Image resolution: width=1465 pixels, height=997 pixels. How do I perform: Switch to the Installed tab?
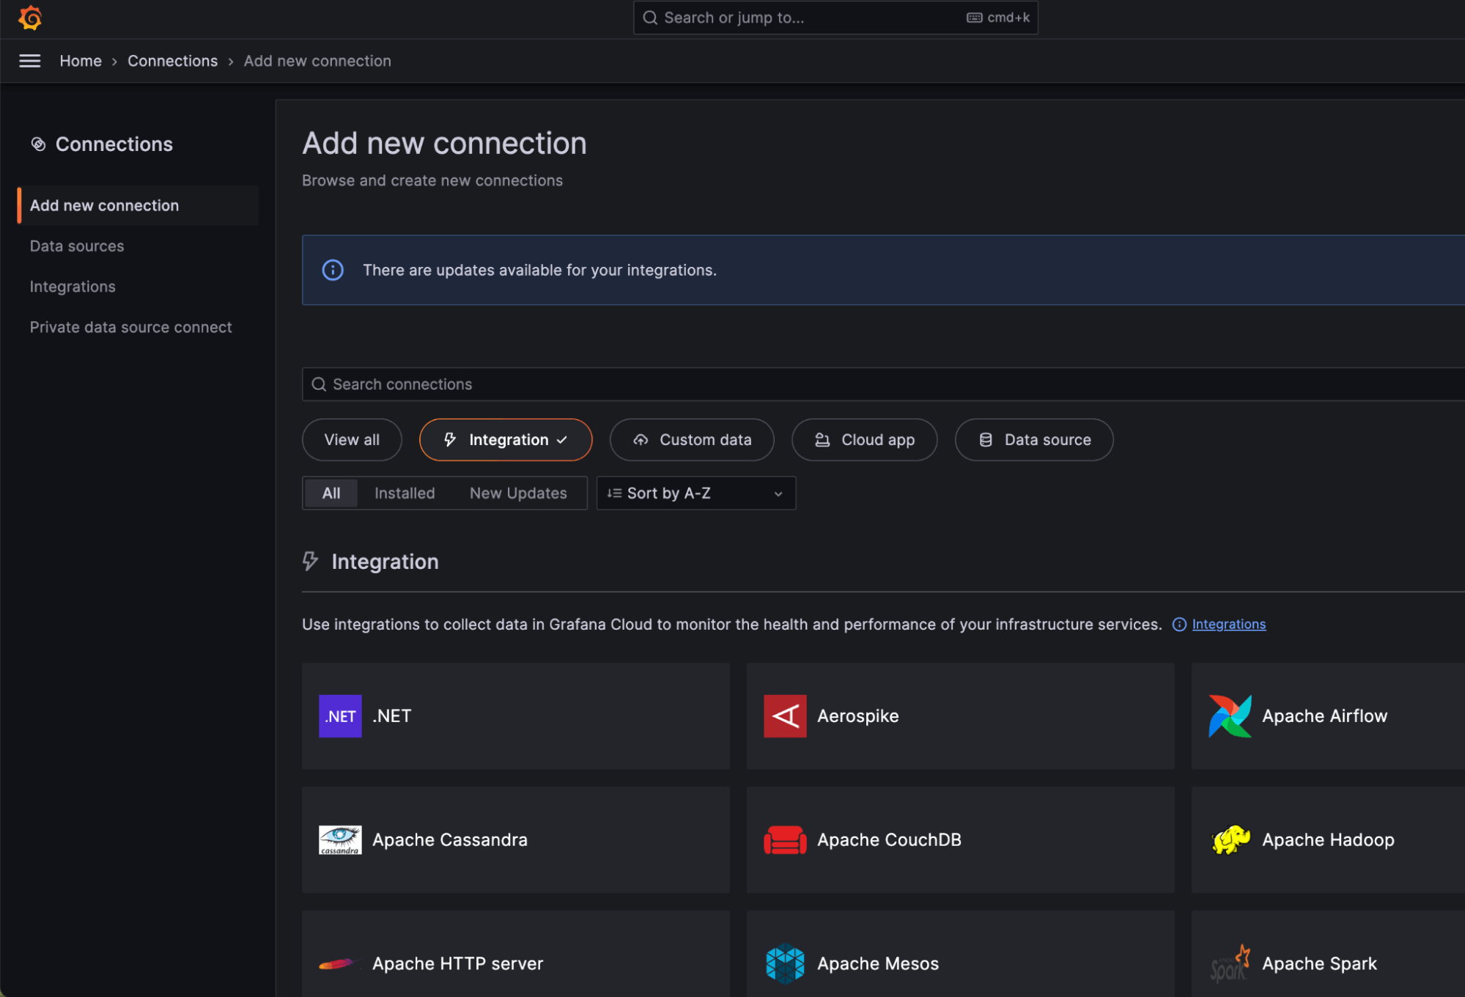coord(404,493)
